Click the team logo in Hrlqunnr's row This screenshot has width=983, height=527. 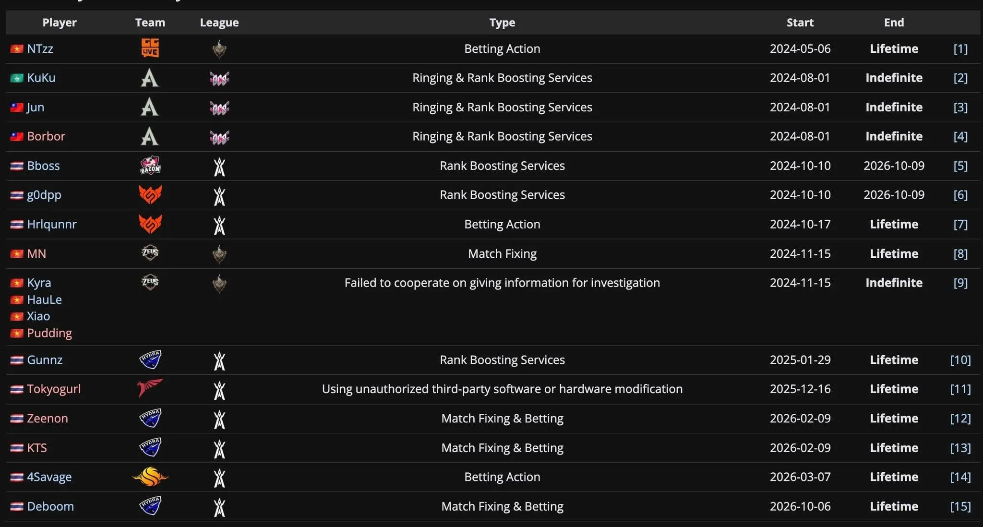150,224
